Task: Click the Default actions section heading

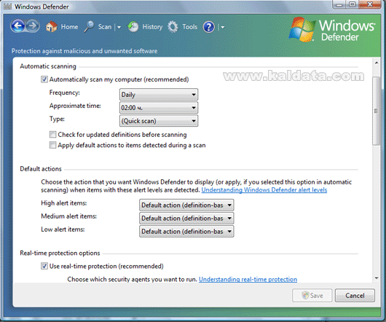Action: 41,169
